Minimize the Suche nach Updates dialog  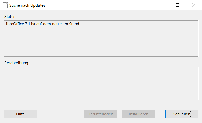pos(162,5)
